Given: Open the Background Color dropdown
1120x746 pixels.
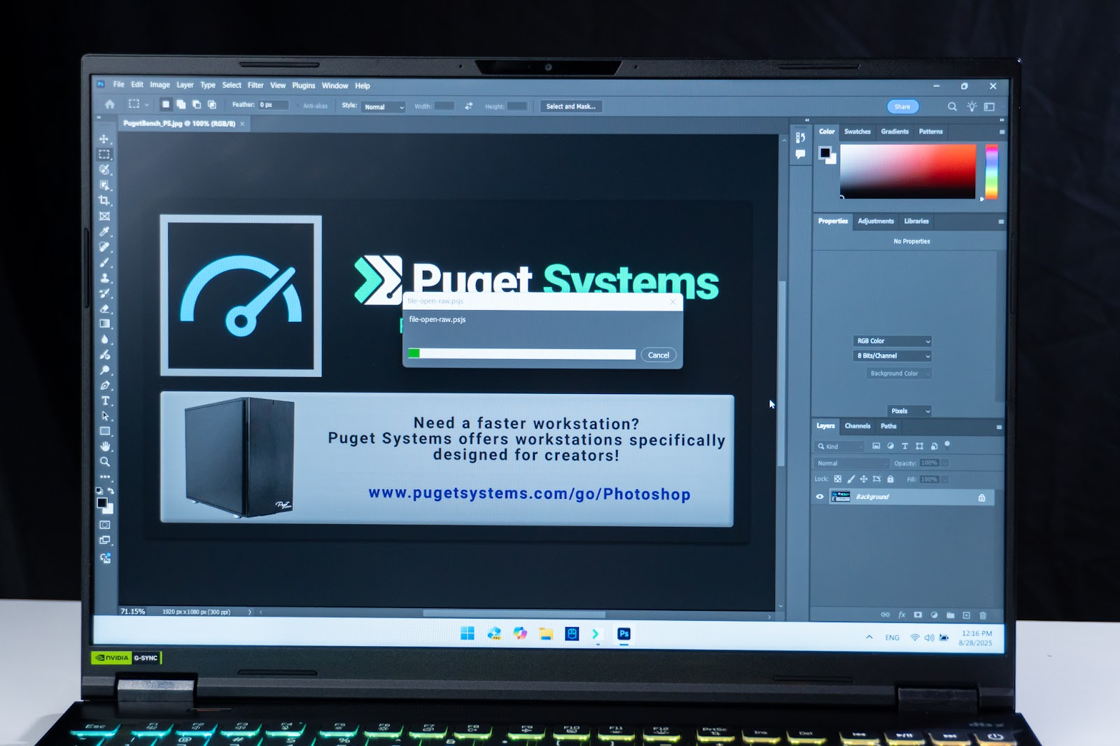Looking at the screenshot, I should coord(899,374).
